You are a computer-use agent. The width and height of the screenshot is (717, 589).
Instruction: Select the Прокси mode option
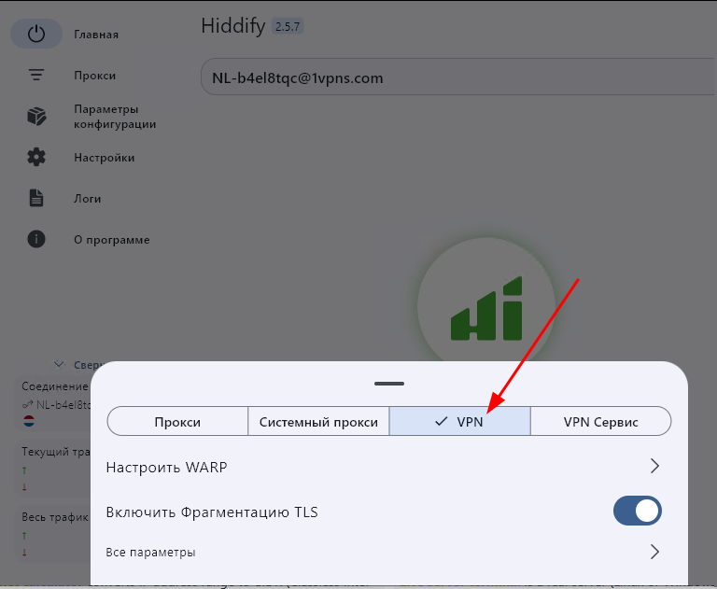click(177, 422)
